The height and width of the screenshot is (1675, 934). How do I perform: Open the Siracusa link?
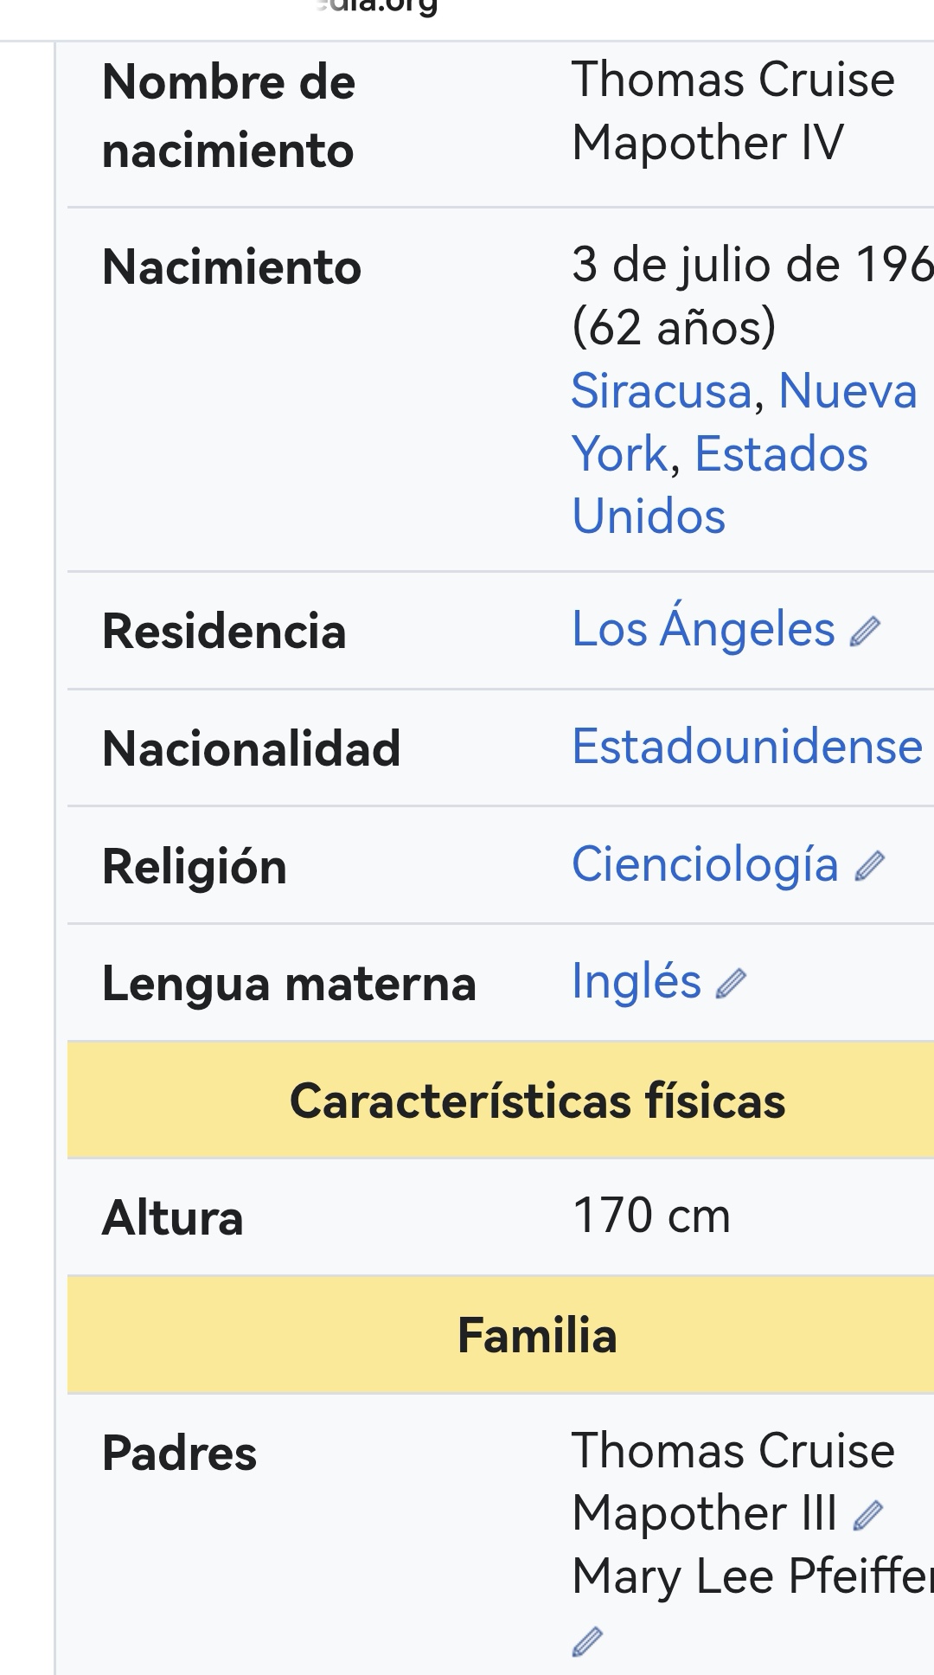coord(662,391)
